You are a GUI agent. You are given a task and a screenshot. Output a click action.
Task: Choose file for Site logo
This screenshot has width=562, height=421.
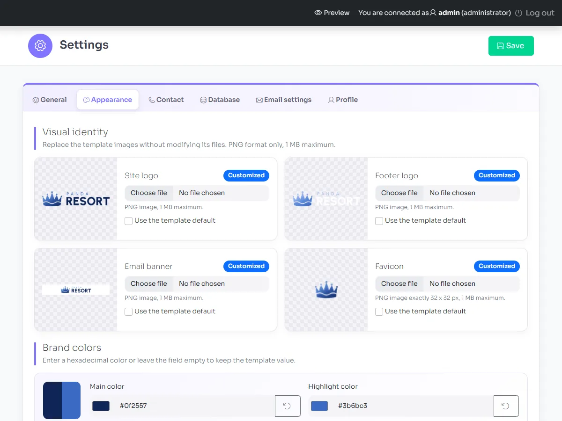(149, 193)
